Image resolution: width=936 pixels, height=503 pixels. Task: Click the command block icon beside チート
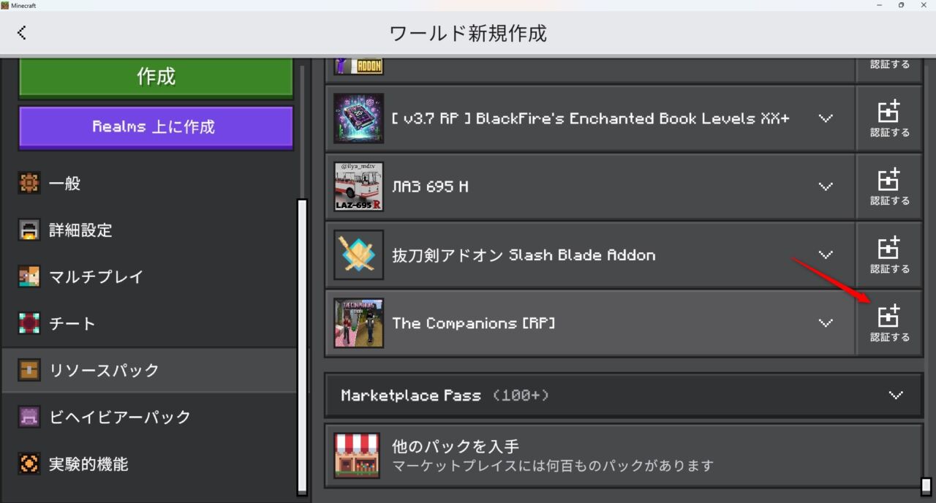(29, 324)
